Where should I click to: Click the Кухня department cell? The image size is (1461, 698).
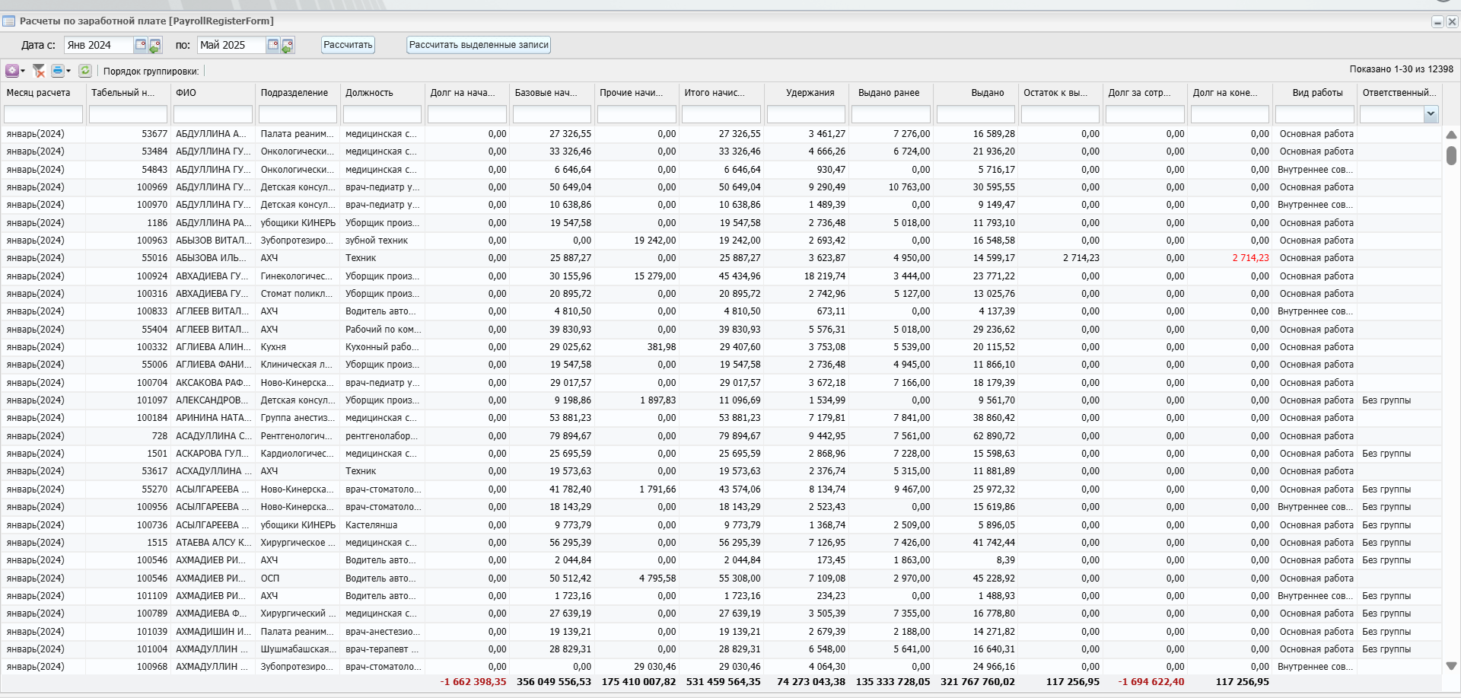tap(298, 347)
